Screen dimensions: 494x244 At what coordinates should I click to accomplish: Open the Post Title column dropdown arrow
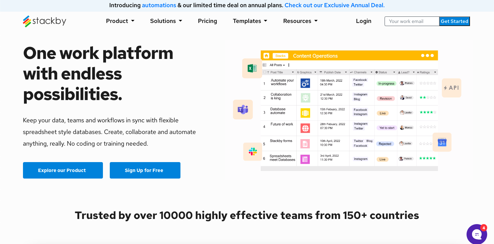[x=293, y=72]
